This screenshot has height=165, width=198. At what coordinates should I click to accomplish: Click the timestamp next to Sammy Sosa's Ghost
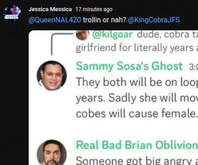click(194, 67)
